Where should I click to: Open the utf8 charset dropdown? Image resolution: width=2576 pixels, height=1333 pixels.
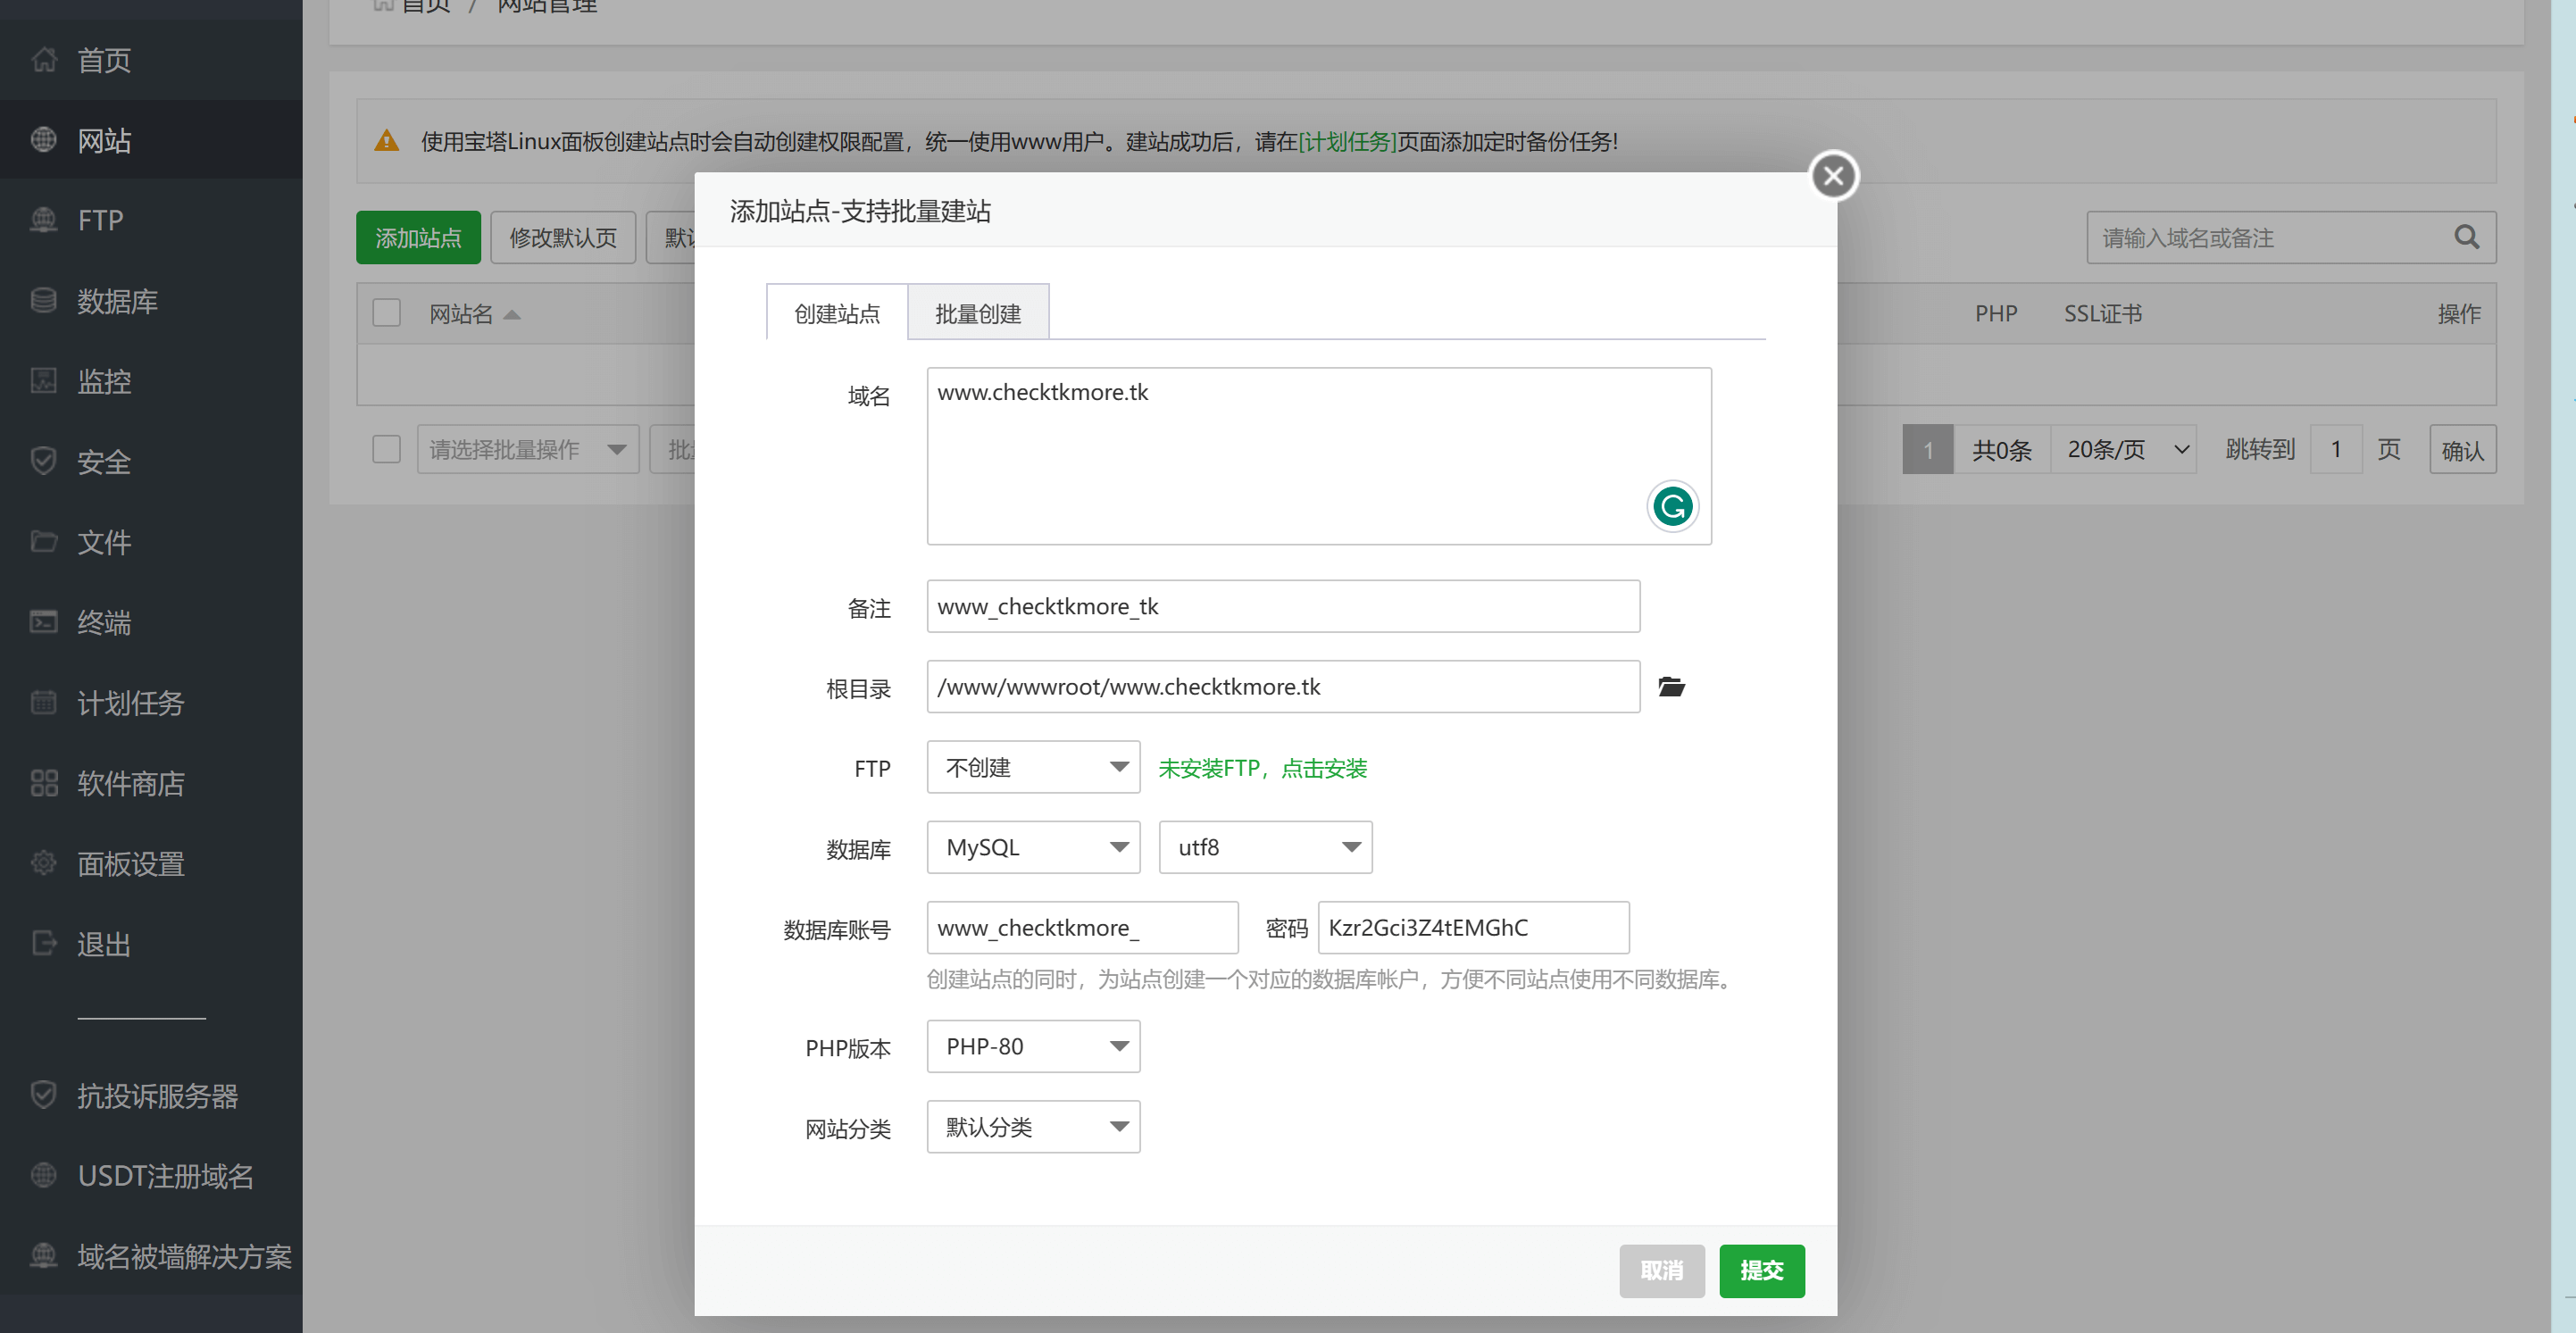click(1265, 848)
